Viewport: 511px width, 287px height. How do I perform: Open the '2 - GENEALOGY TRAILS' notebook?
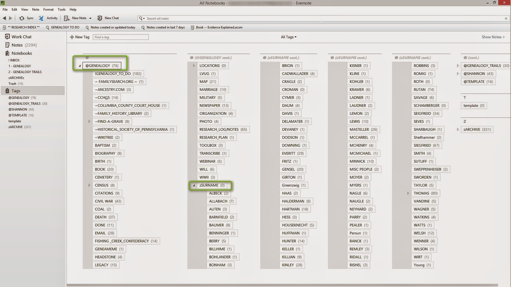25,72
